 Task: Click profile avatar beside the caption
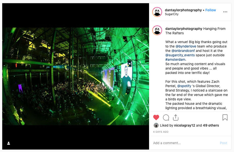[157, 30]
